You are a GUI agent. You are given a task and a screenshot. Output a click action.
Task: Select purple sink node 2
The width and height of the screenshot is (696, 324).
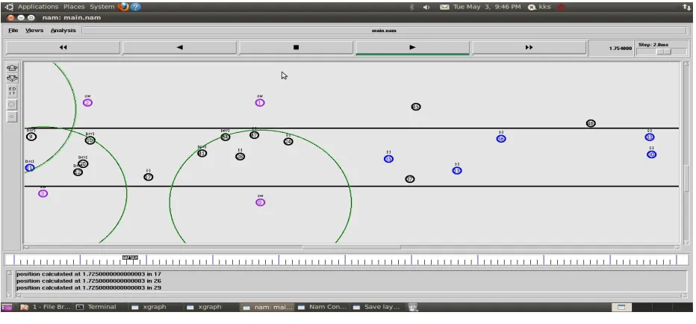click(87, 103)
